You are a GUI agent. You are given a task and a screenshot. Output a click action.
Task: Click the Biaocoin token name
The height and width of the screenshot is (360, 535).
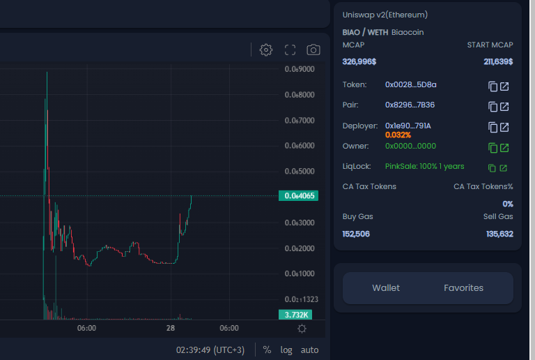408,33
